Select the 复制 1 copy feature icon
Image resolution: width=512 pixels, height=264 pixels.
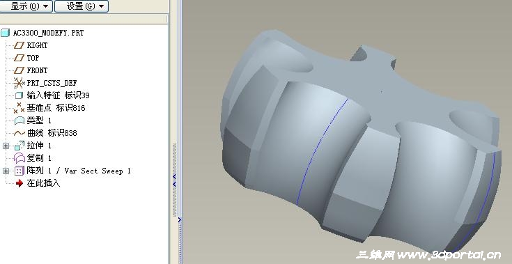tap(20, 158)
